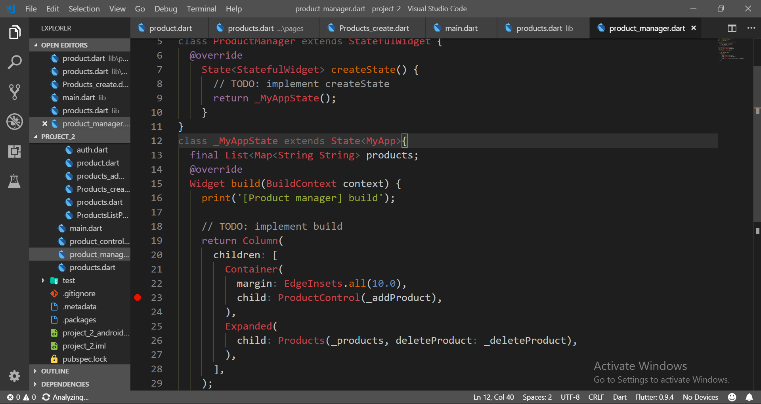761x404 pixels.
Task: Click the Analyzing sync status
Action: click(x=65, y=397)
